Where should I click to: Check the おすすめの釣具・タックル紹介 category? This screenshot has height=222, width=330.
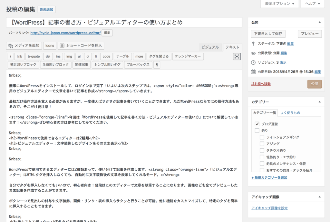coord(262,170)
